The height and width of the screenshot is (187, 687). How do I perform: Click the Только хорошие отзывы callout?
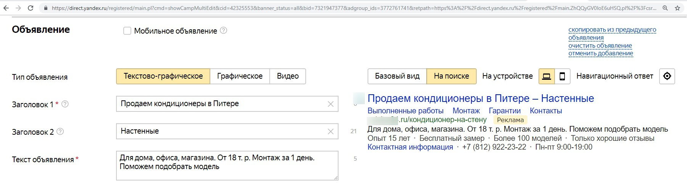613,138
